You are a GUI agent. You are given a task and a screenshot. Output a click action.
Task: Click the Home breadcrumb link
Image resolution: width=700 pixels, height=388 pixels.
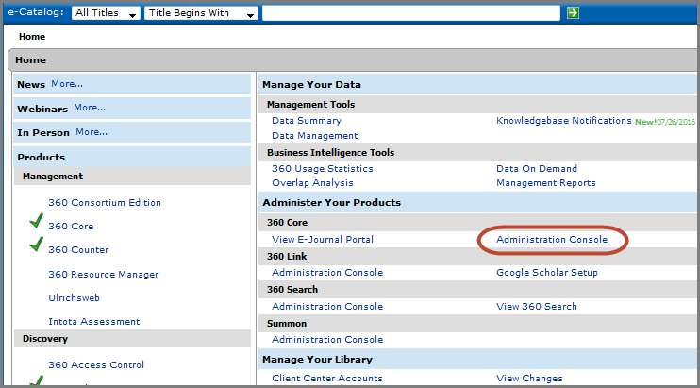[x=32, y=37]
